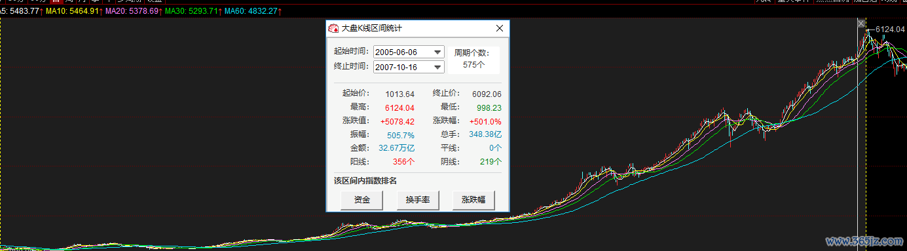Open the www.365jz.com watermark link
This screenshot has width=907, height=251.
(864, 242)
